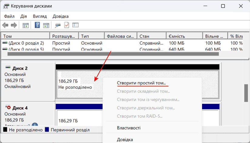
Task: Open Help via blue question-mark icon
Action: (x=37, y=25)
